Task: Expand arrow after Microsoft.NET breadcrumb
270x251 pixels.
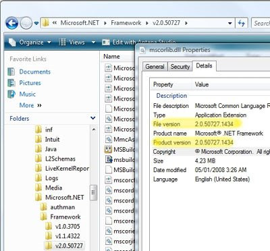Action: pyautogui.click(x=105, y=23)
